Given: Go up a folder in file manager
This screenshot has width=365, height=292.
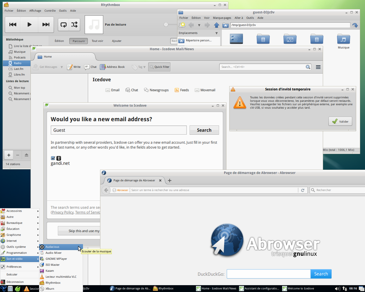Looking at the screenshot, I should [x=216, y=25].
